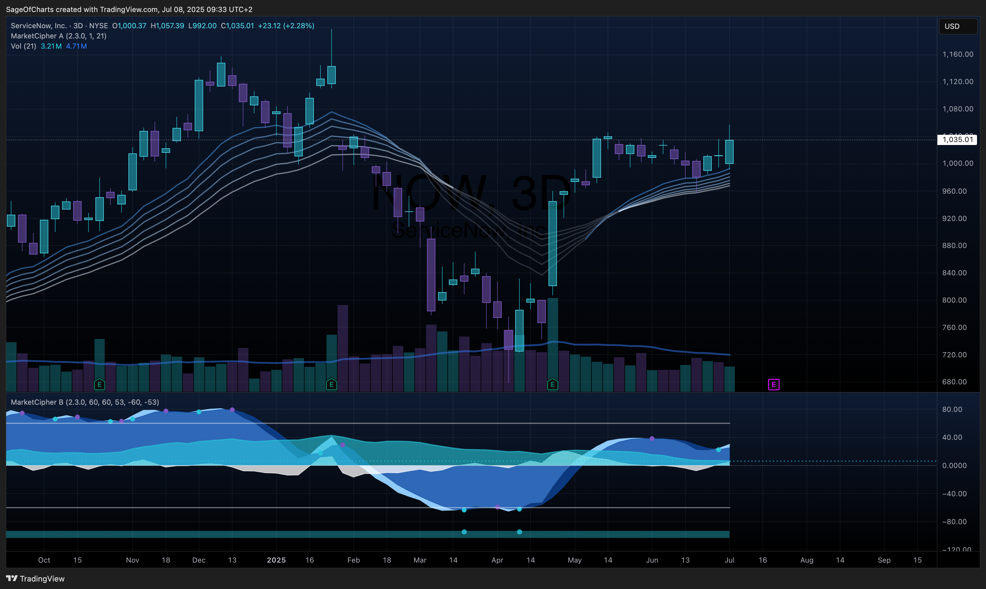
Task: Click the SageOfCharts created with TradingView.com header
Action: click(x=129, y=9)
